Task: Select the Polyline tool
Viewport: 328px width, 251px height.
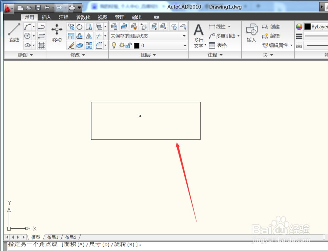Action: [x=41, y=27]
